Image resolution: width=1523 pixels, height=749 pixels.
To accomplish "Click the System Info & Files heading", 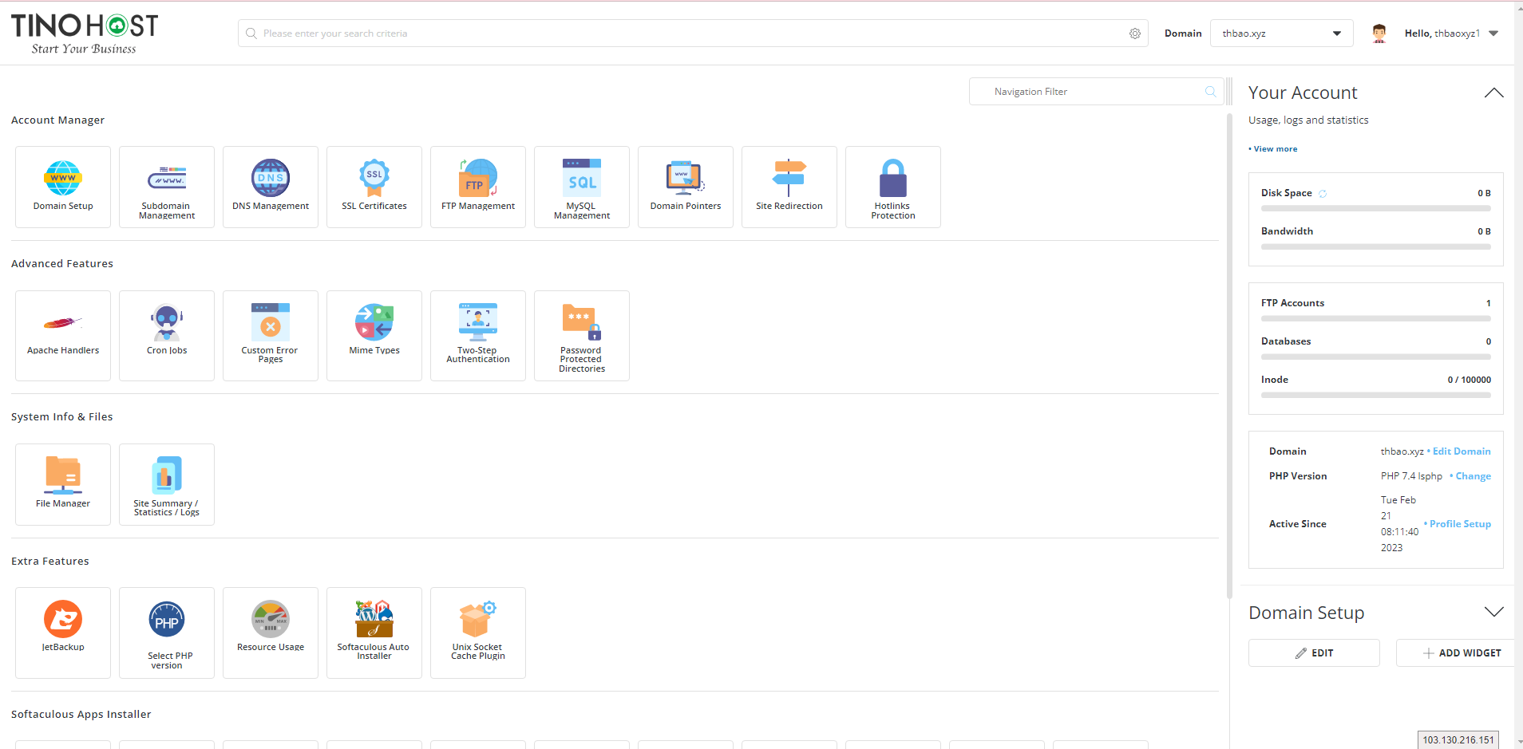I will point(61,417).
